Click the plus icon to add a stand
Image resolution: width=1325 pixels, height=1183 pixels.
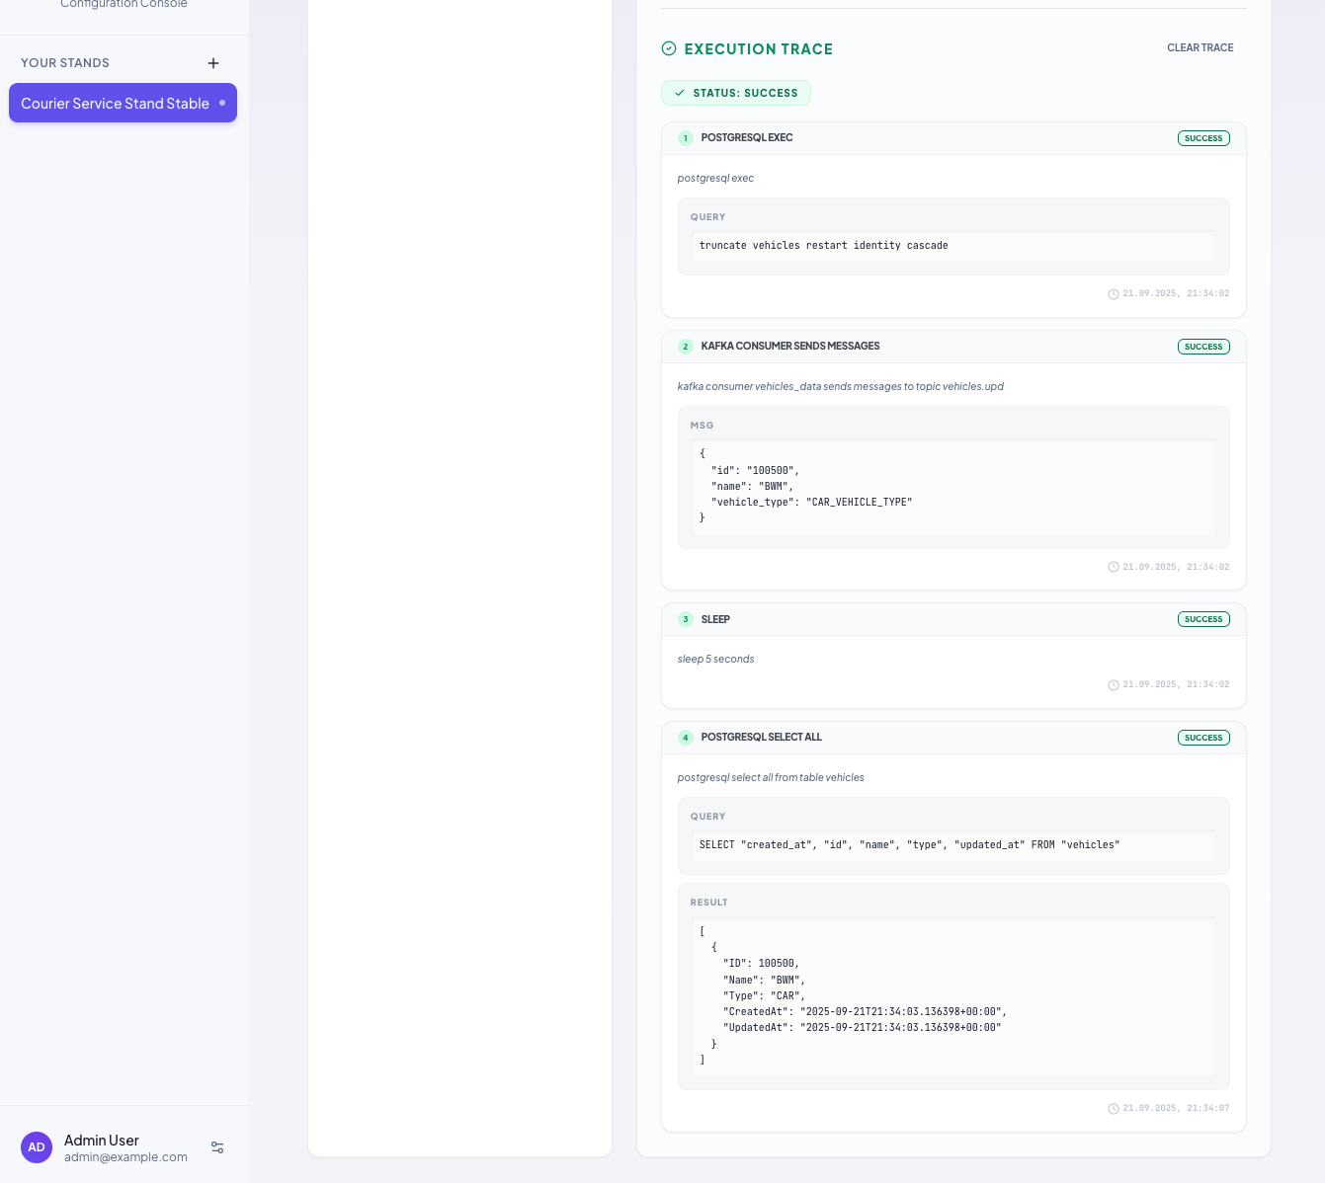pos(213,63)
